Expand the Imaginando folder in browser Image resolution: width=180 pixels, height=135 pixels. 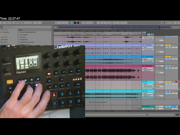click(x=19, y=40)
